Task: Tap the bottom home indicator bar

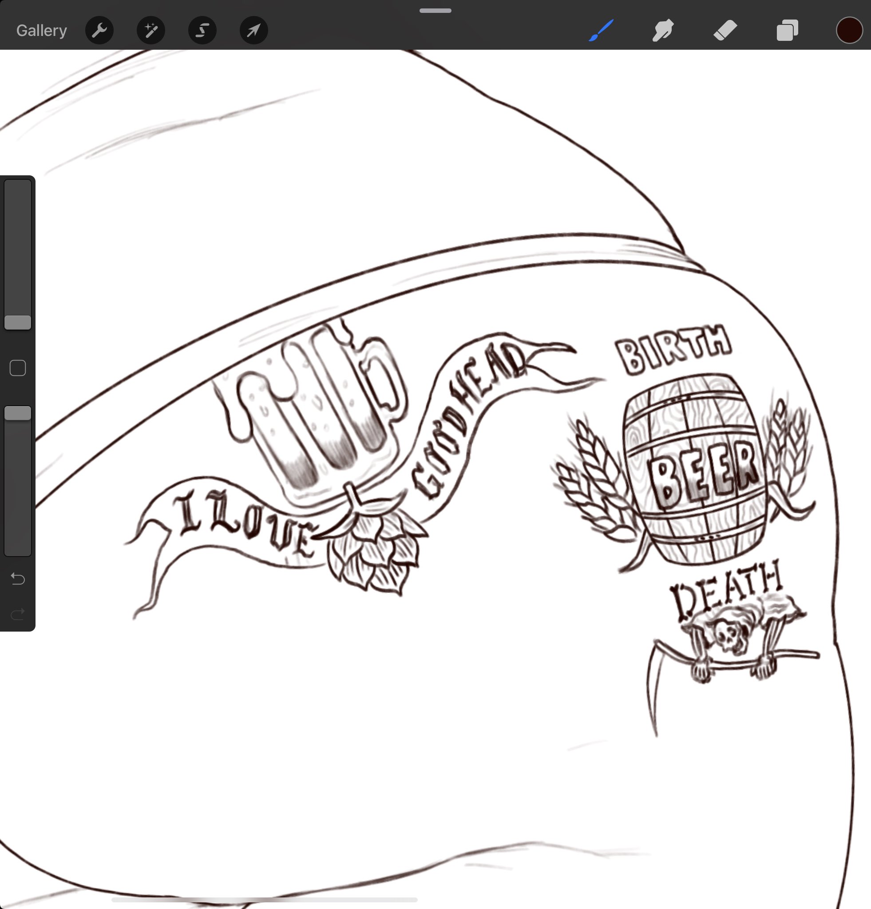Action: click(264, 900)
